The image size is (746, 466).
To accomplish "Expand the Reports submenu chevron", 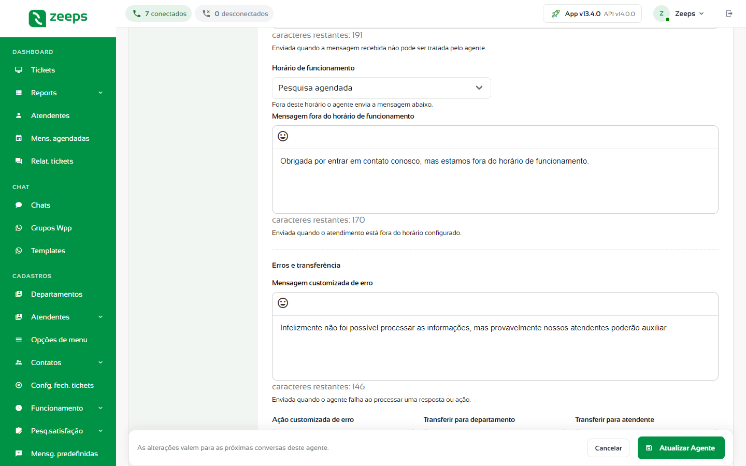I will 101,93.
